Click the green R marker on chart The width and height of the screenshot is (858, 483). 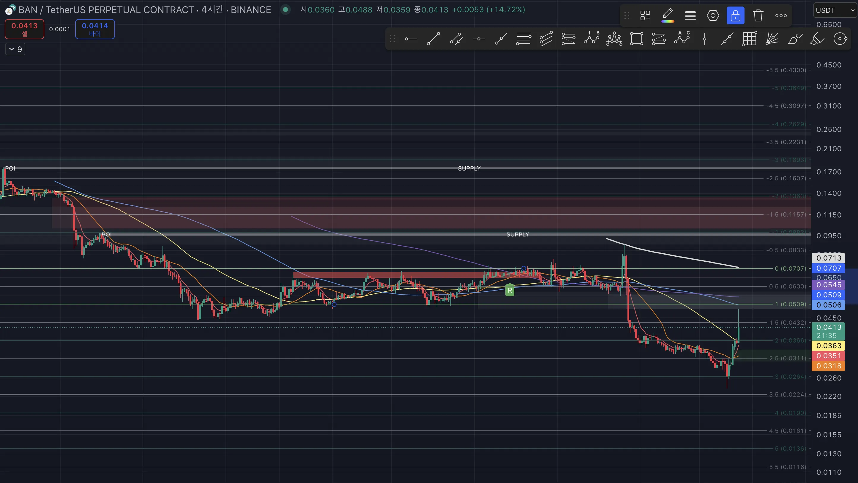(x=510, y=290)
